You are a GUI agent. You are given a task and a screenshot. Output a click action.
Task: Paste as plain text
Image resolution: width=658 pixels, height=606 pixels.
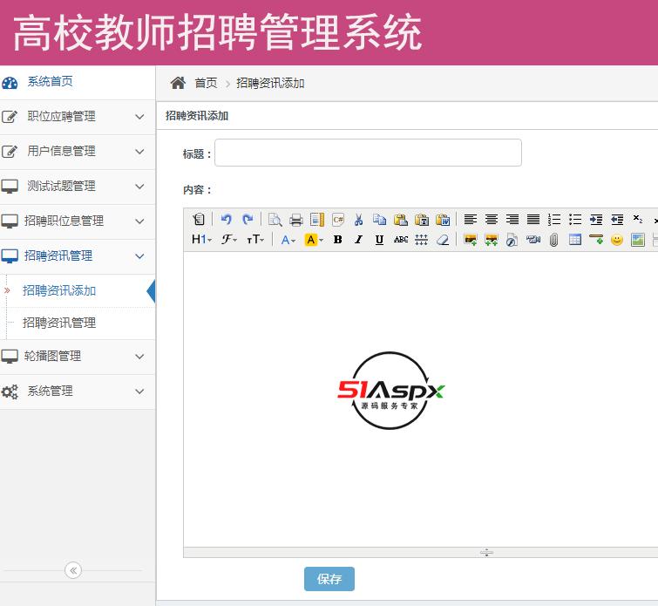point(422,219)
